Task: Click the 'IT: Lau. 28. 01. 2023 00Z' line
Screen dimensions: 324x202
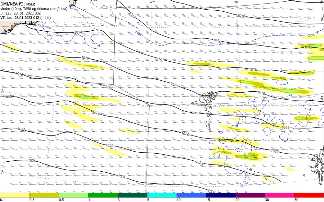Action: [x=20, y=13]
